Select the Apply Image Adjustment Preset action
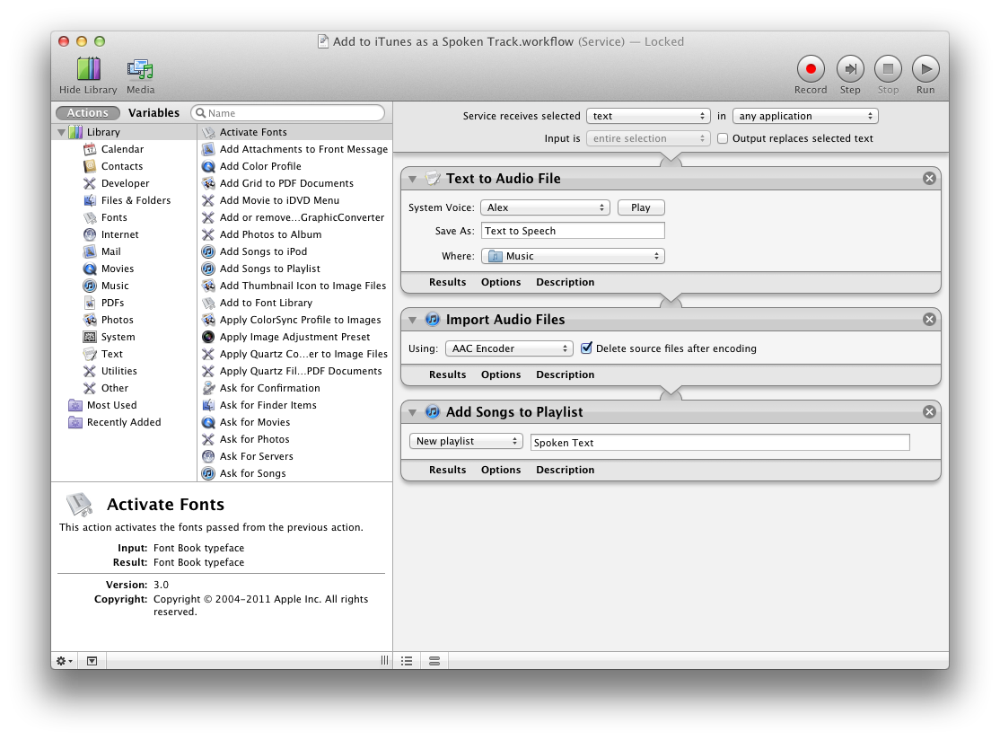Image resolution: width=1000 pixels, height=740 pixels. (294, 337)
